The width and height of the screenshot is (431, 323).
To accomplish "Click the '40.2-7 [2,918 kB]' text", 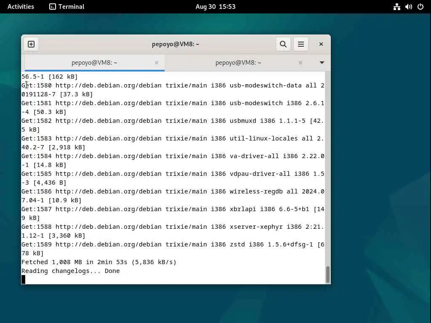I will 53,147.
